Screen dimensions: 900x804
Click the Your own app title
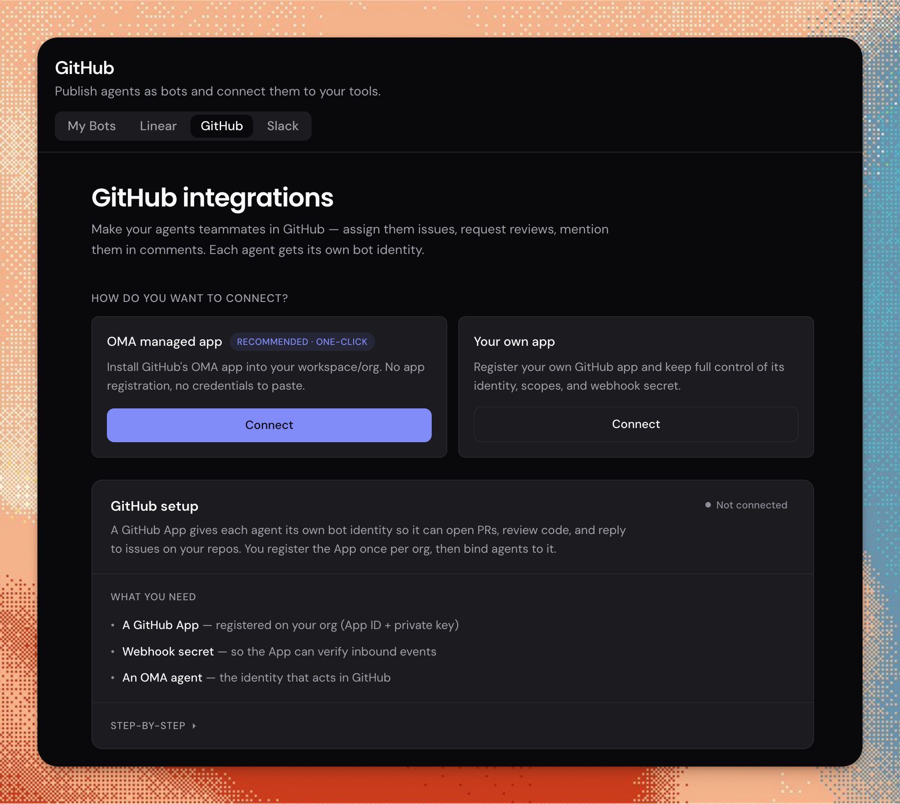point(514,342)
